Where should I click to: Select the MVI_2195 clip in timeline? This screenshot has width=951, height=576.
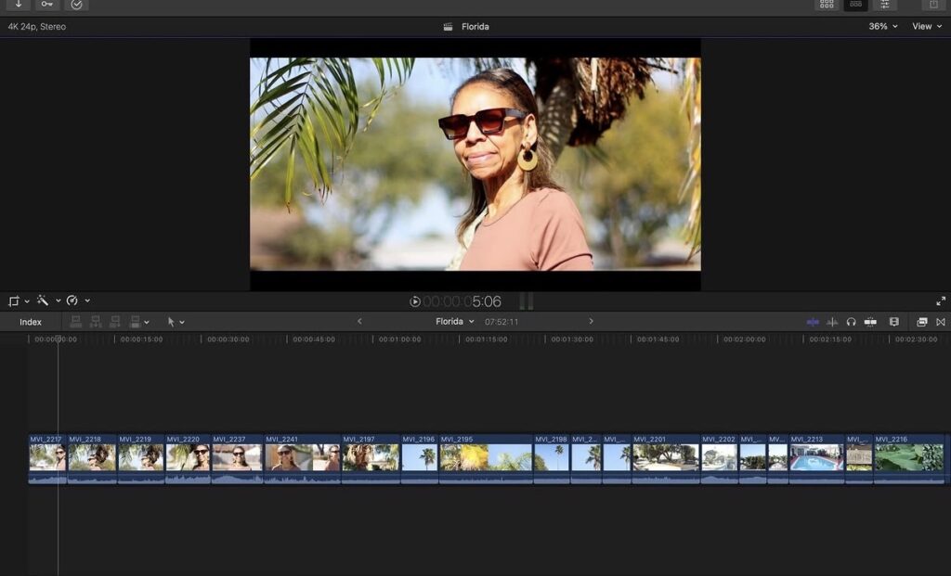pyautogui.click(x=485, y=457)
